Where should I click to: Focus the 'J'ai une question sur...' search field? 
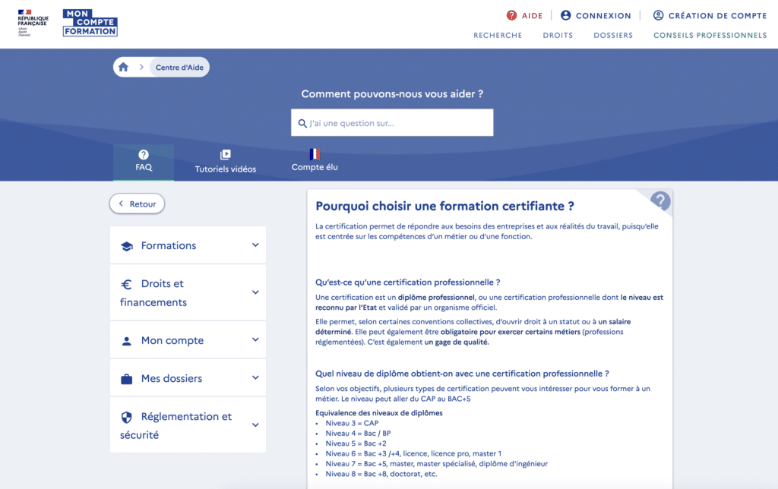click(392, 122)
